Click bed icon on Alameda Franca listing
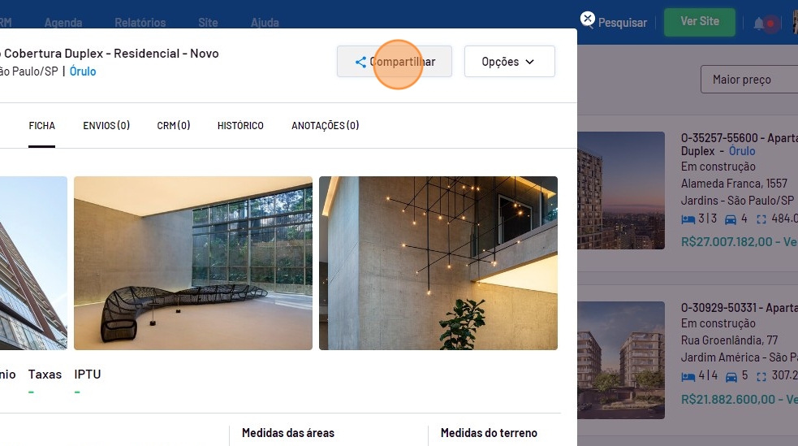The width and height of the screenshot is (798, 446). click(688, 219)
